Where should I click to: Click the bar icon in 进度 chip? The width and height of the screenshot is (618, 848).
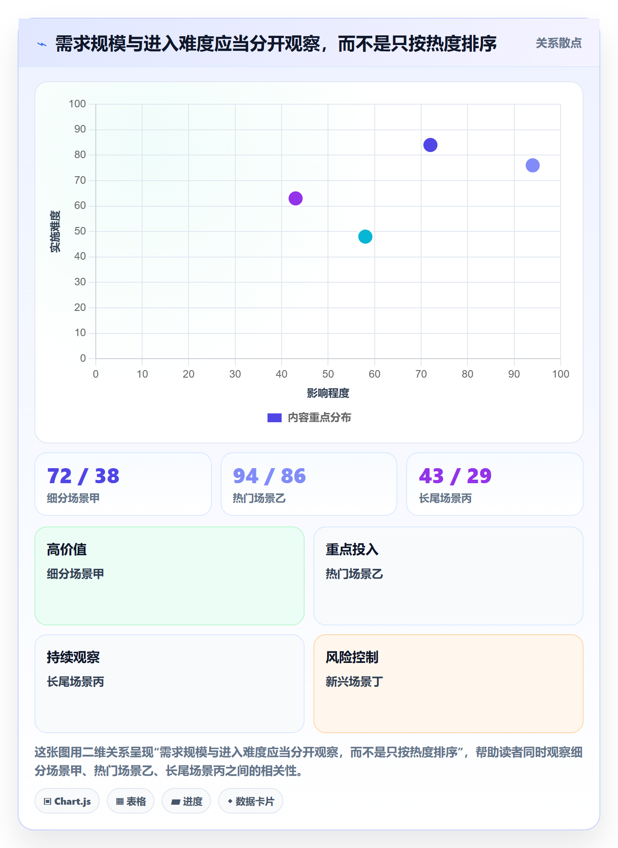click(x=176, y=802)
